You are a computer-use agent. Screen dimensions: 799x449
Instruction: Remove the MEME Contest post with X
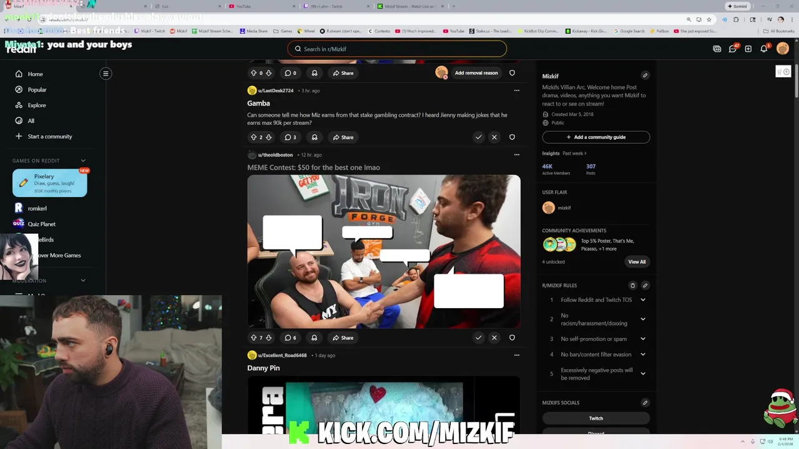click(494, 338)
